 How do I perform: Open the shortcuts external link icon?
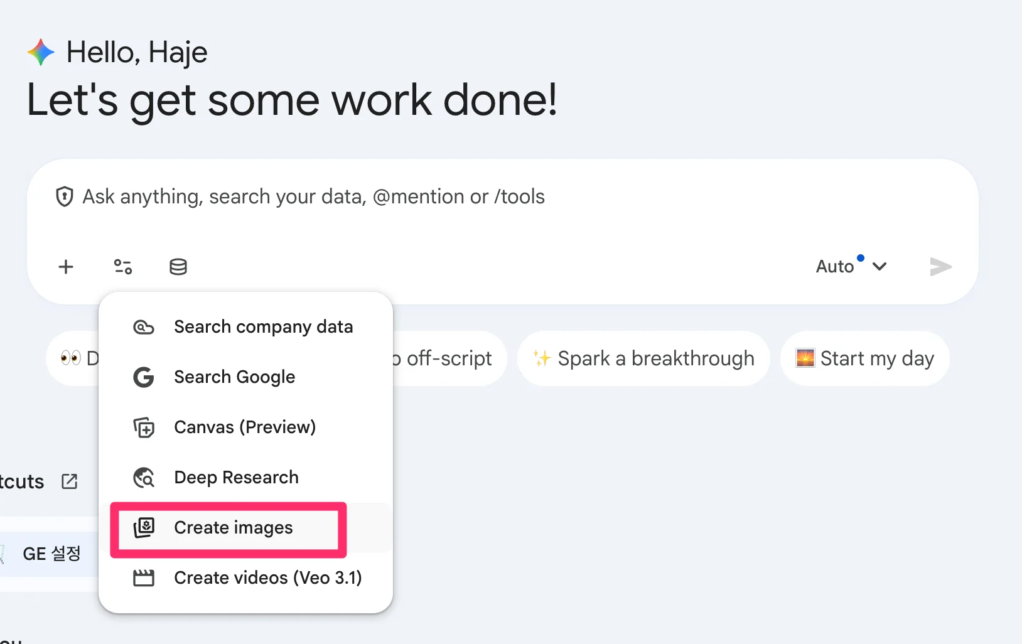coord(70,481)
